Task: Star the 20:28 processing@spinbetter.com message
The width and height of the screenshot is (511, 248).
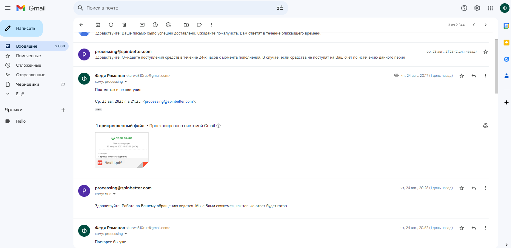Action: point(462,188)
